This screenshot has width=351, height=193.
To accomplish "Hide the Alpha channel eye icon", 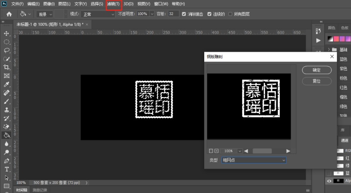I will click(x=329, y=181).
